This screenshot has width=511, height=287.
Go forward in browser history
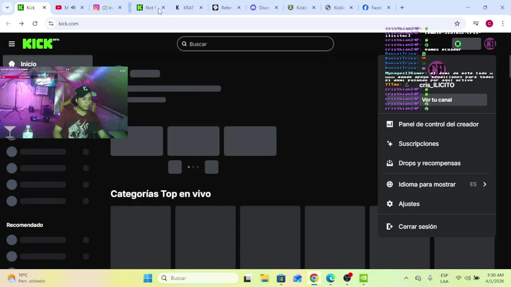(21, 24)
